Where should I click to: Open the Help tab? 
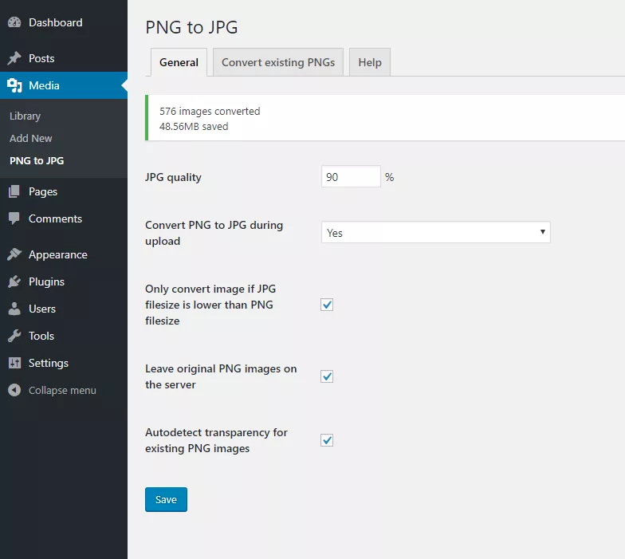point(370,62)
